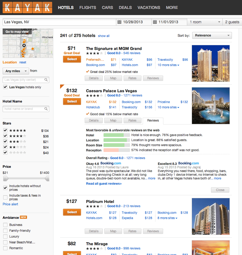Viewport: 242px width, 255px height.
Task: Click the Las Vegas, NV destination field
Action: pos(59,22)
